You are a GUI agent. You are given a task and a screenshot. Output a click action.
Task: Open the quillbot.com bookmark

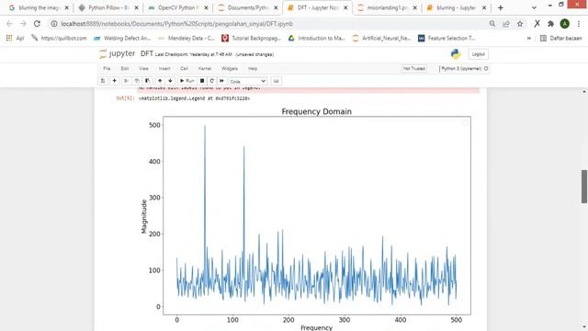pos(59,38)
